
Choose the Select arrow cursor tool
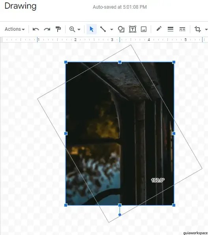[x=92, y=29]
